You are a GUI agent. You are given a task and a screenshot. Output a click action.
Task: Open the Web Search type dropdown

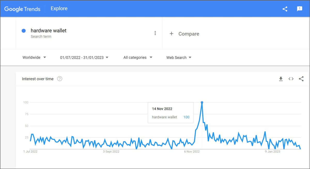click(179, 57)
